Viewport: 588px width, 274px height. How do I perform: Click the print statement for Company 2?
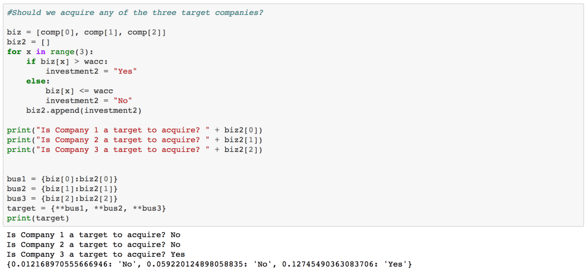(134, 140)
